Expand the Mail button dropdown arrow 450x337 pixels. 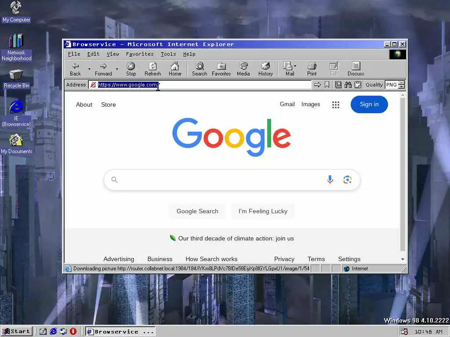(295, 66)
